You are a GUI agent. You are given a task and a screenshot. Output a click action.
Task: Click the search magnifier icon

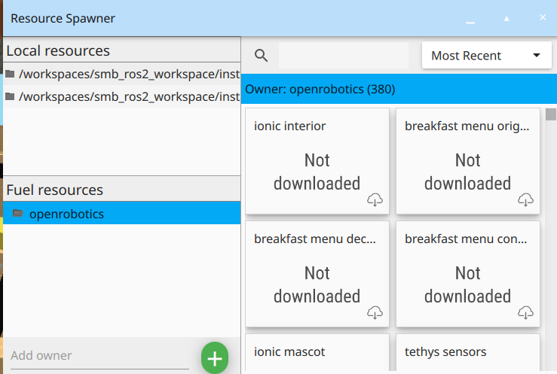coord(261,56)
